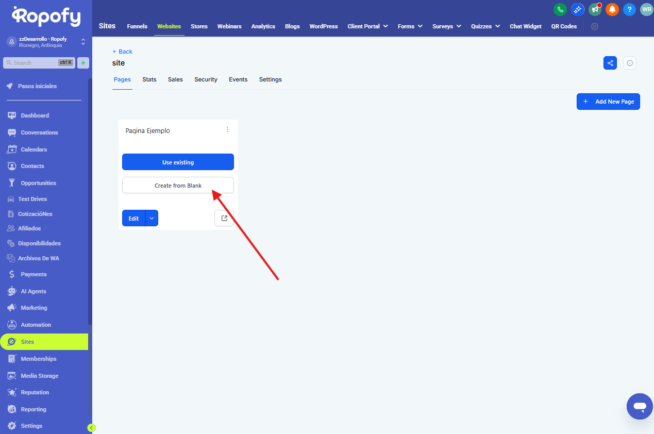Open the Funnels section
Screen dimensions: 654x434
137,26
